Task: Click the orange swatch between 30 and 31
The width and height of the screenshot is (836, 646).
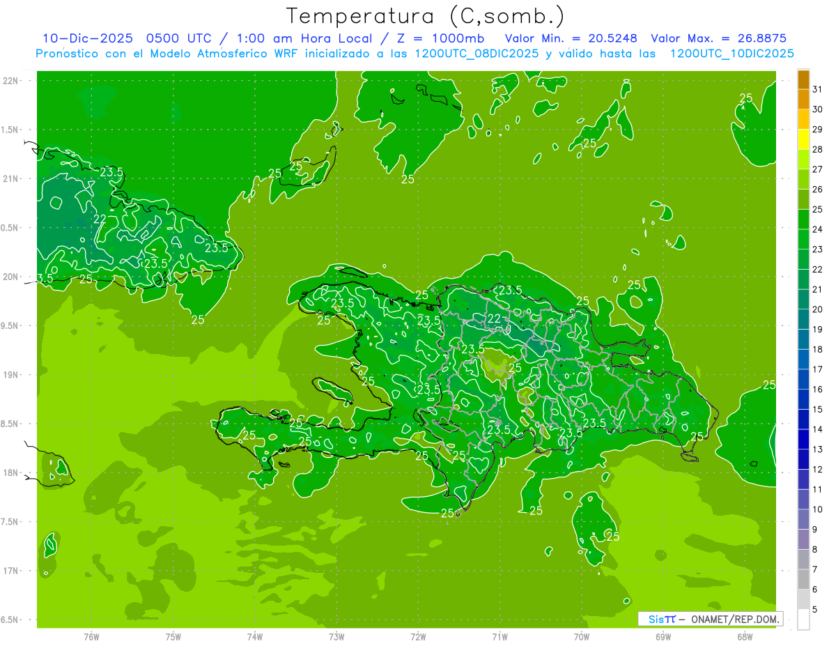Action: [803, 100]
